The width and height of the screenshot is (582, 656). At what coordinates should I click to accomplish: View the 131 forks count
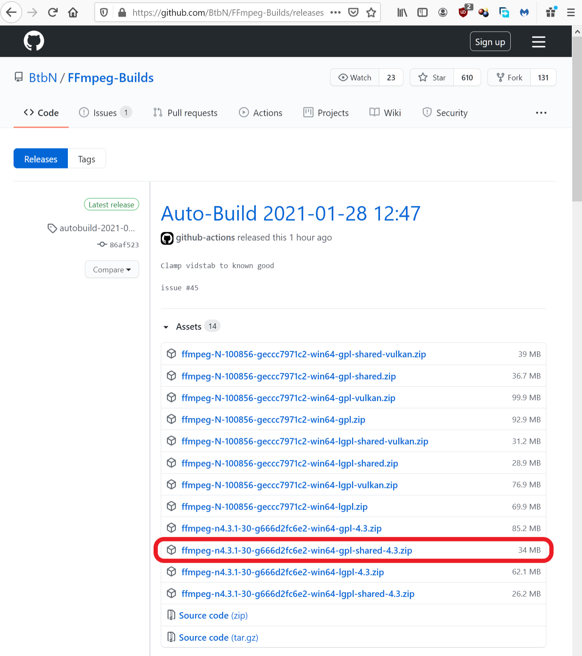click(x=543, y=77)
